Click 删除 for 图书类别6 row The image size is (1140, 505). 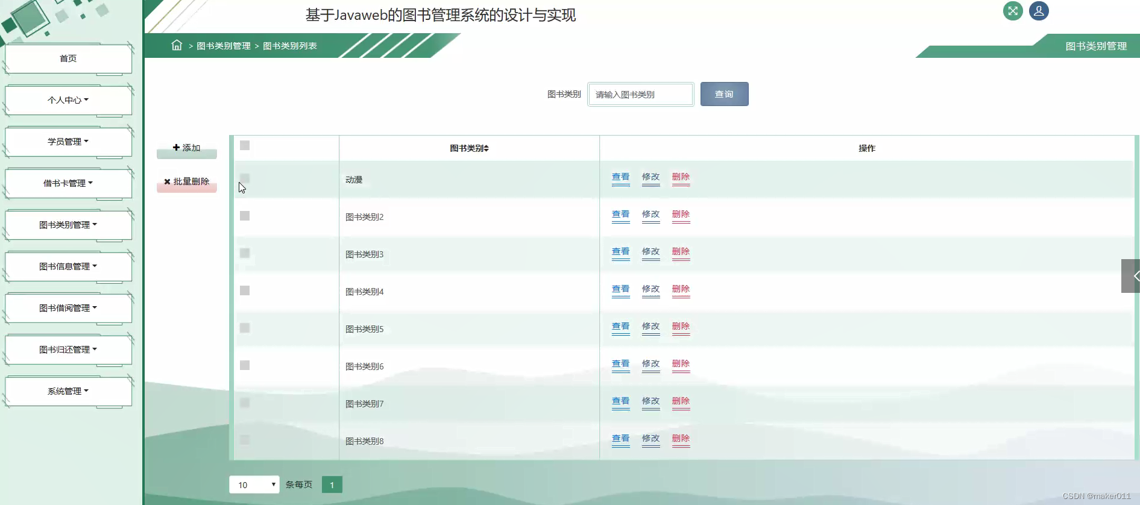tap(681, 364)
